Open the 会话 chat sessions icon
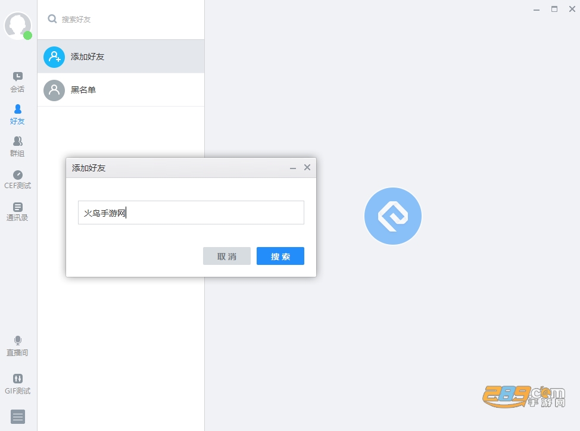The width and height of the screenshot is (580, 431). coord(17,77)
